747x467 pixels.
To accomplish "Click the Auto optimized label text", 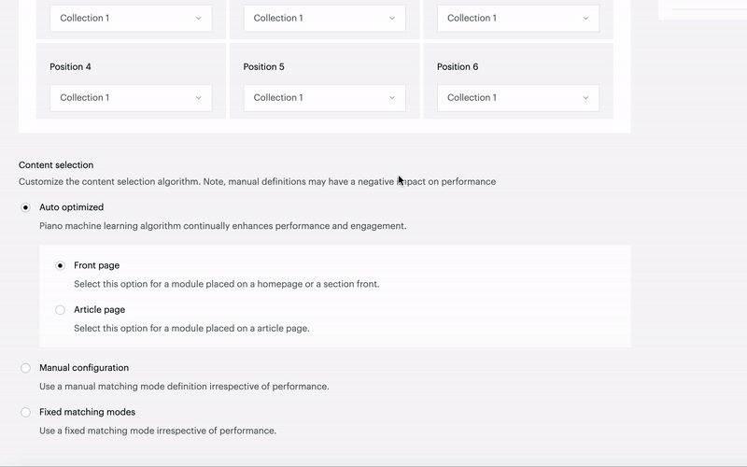I will [71, 207].
